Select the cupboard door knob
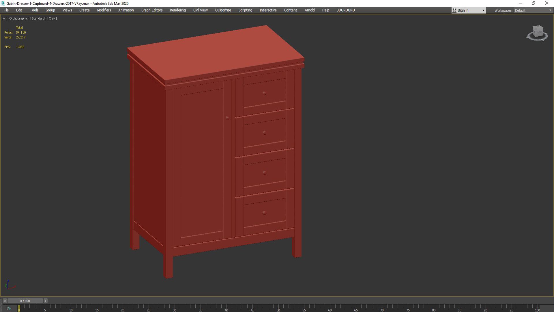 (x=228, y=118)
